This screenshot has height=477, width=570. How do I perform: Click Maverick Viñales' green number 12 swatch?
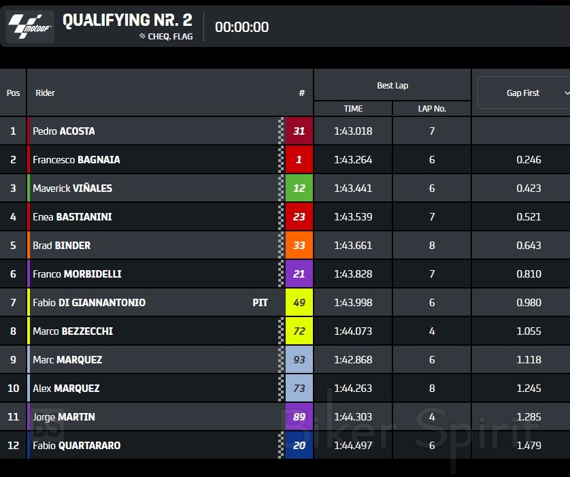tap(299, 188)
